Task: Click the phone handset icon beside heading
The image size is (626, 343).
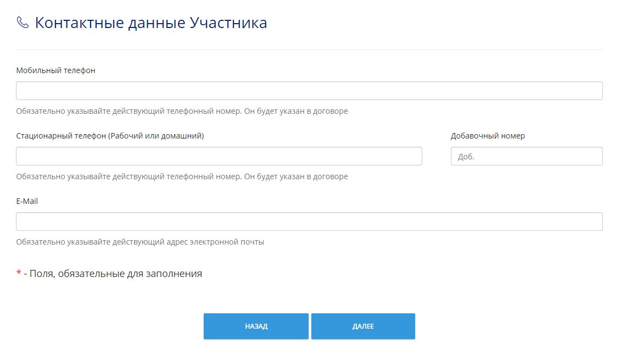Action: (x=23, y=23)
